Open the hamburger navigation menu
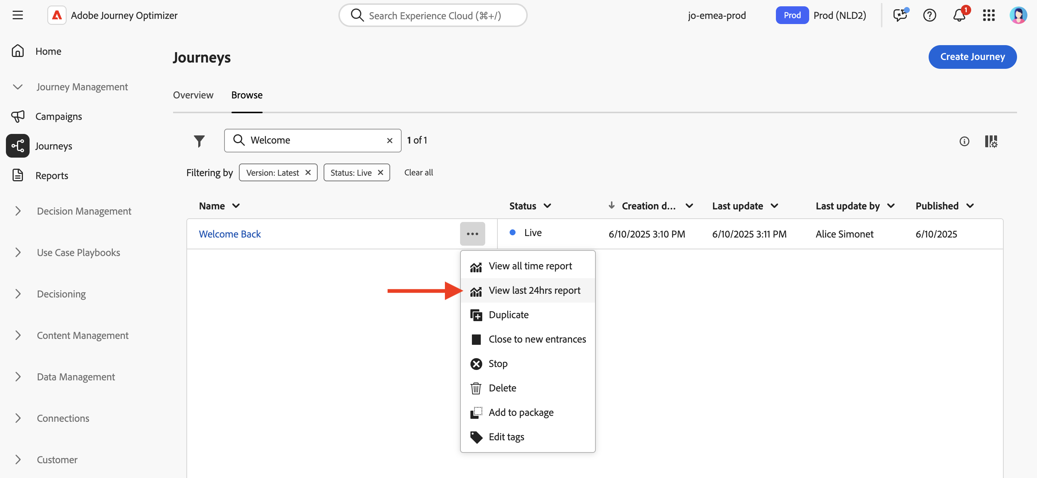 (x=17, y=15)
